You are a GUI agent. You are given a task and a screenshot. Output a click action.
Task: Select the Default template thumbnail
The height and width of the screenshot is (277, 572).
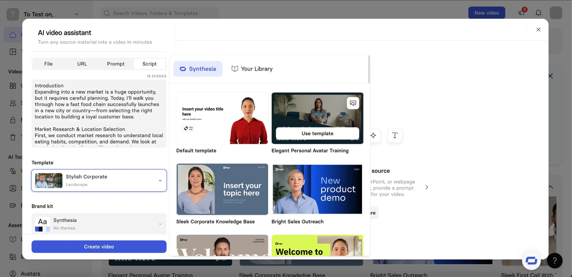(x=222, y=118)
